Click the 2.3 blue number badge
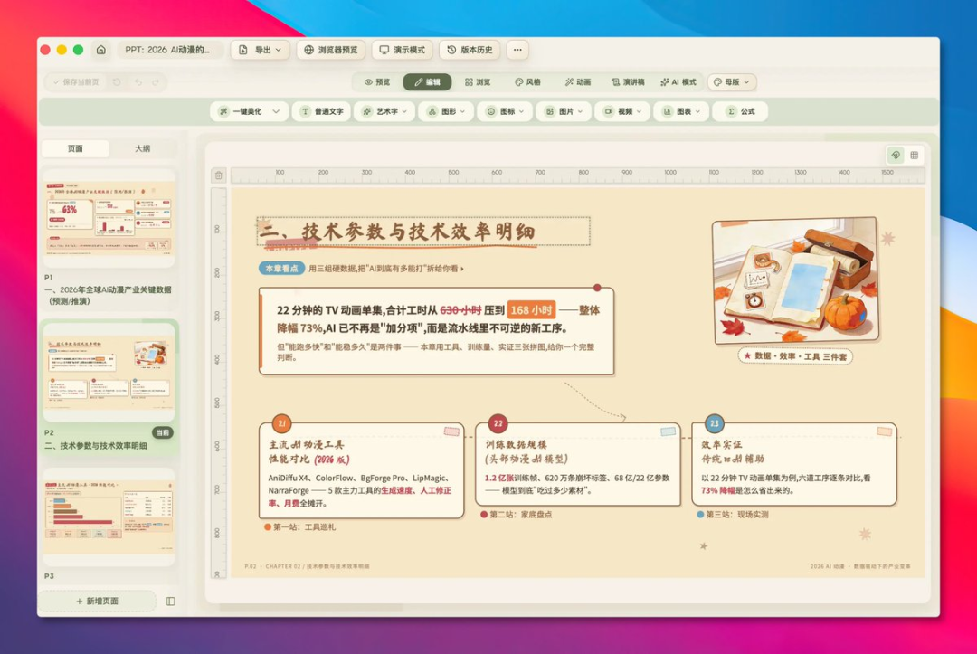 714,423
